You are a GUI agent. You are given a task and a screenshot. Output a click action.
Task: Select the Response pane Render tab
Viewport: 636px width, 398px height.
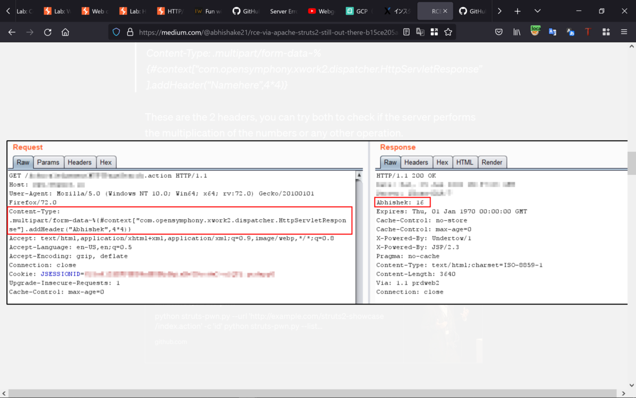[492, 162]
